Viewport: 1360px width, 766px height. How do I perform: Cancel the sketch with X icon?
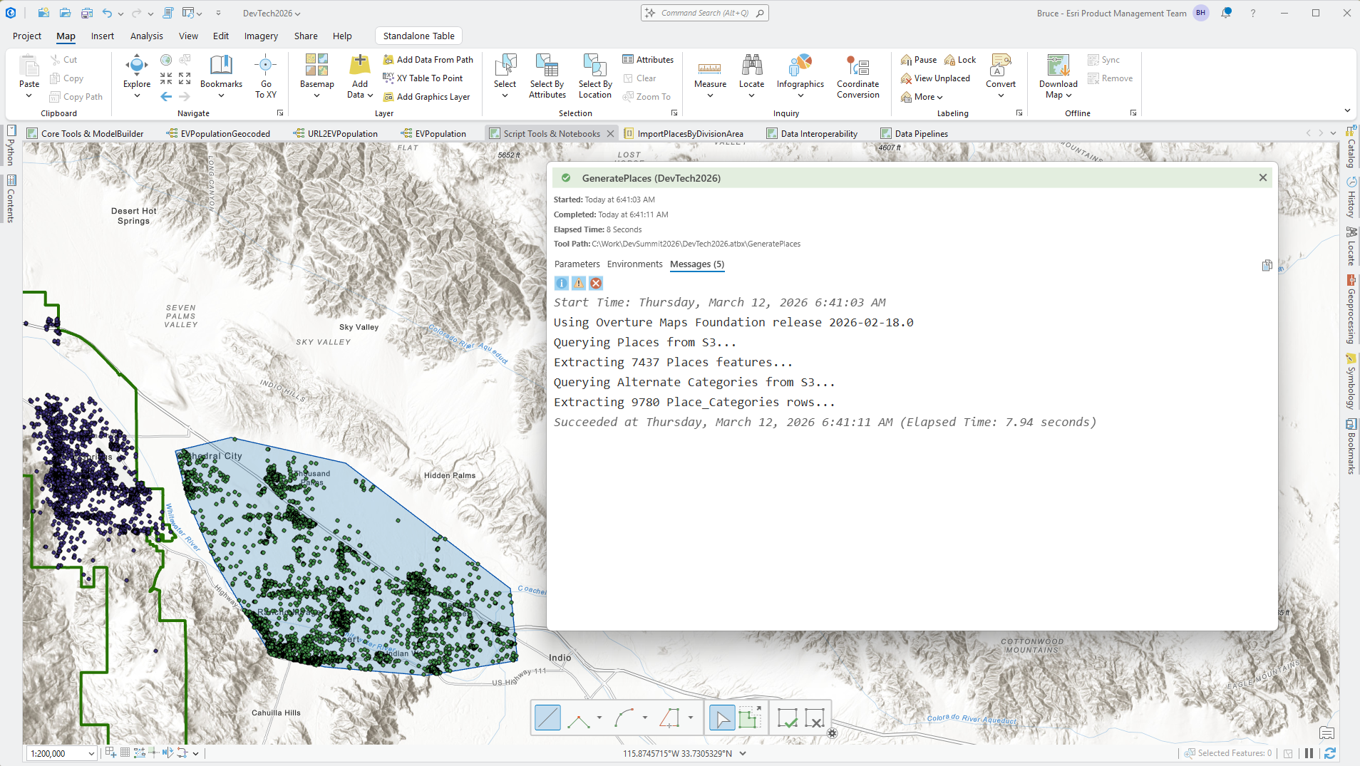pos(814,718)
